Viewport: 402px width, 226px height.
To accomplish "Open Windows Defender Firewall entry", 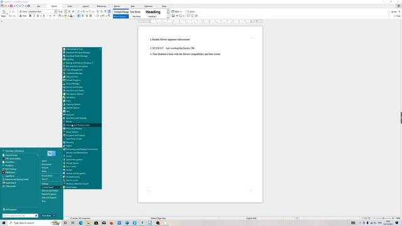I will click(x=82, y=184).
